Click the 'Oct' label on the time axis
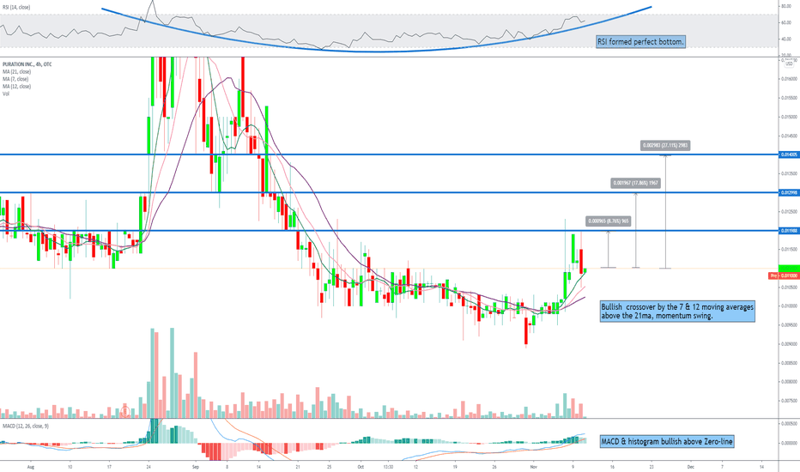Image resolution: width=800 pixels, height=472 pixels. [x=361, y=466]
